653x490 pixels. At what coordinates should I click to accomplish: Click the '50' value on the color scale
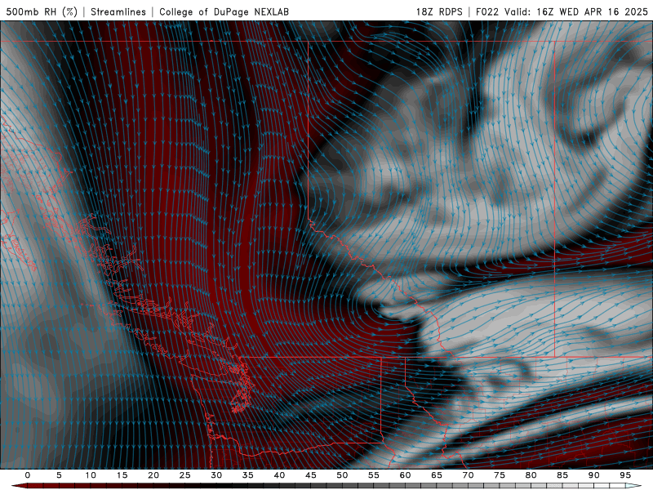pos(342,475)
